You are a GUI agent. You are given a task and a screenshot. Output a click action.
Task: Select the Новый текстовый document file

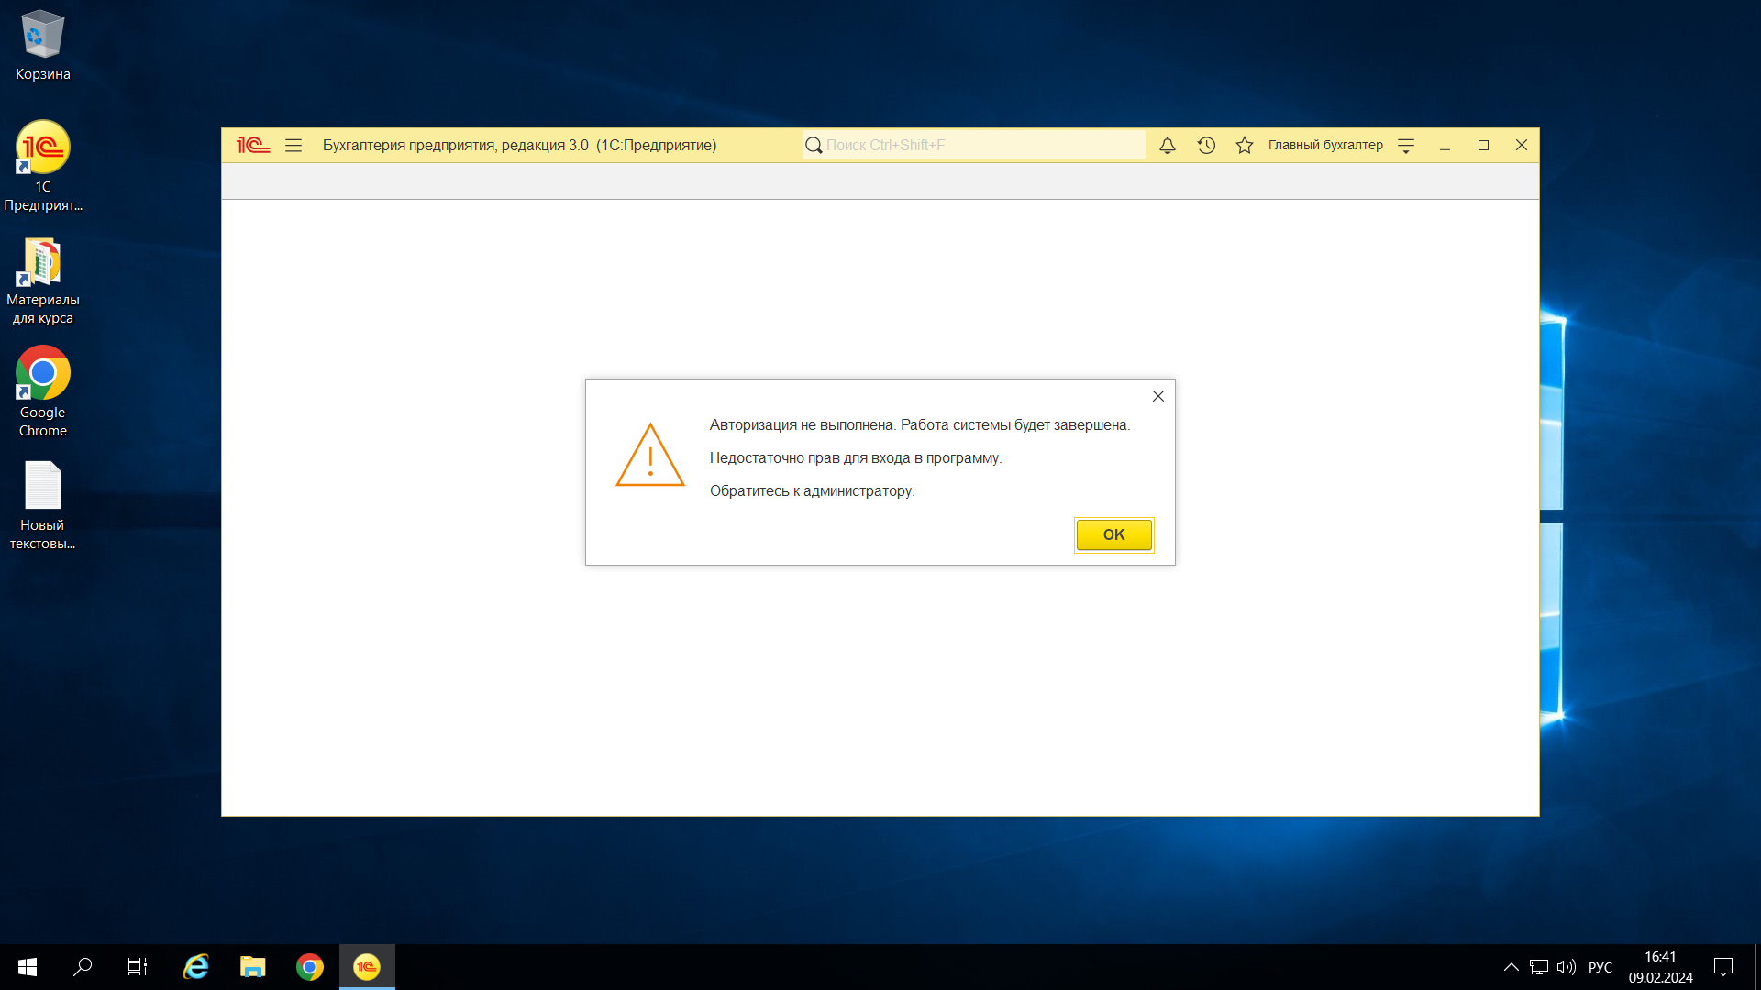(43, 486)
